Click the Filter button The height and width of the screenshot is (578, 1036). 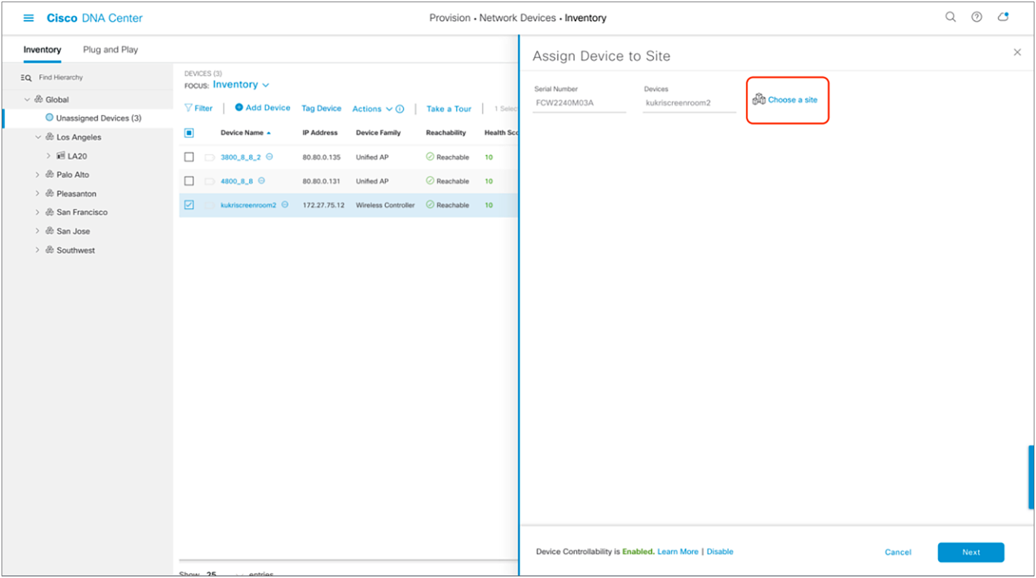click(x=199, y=108)
